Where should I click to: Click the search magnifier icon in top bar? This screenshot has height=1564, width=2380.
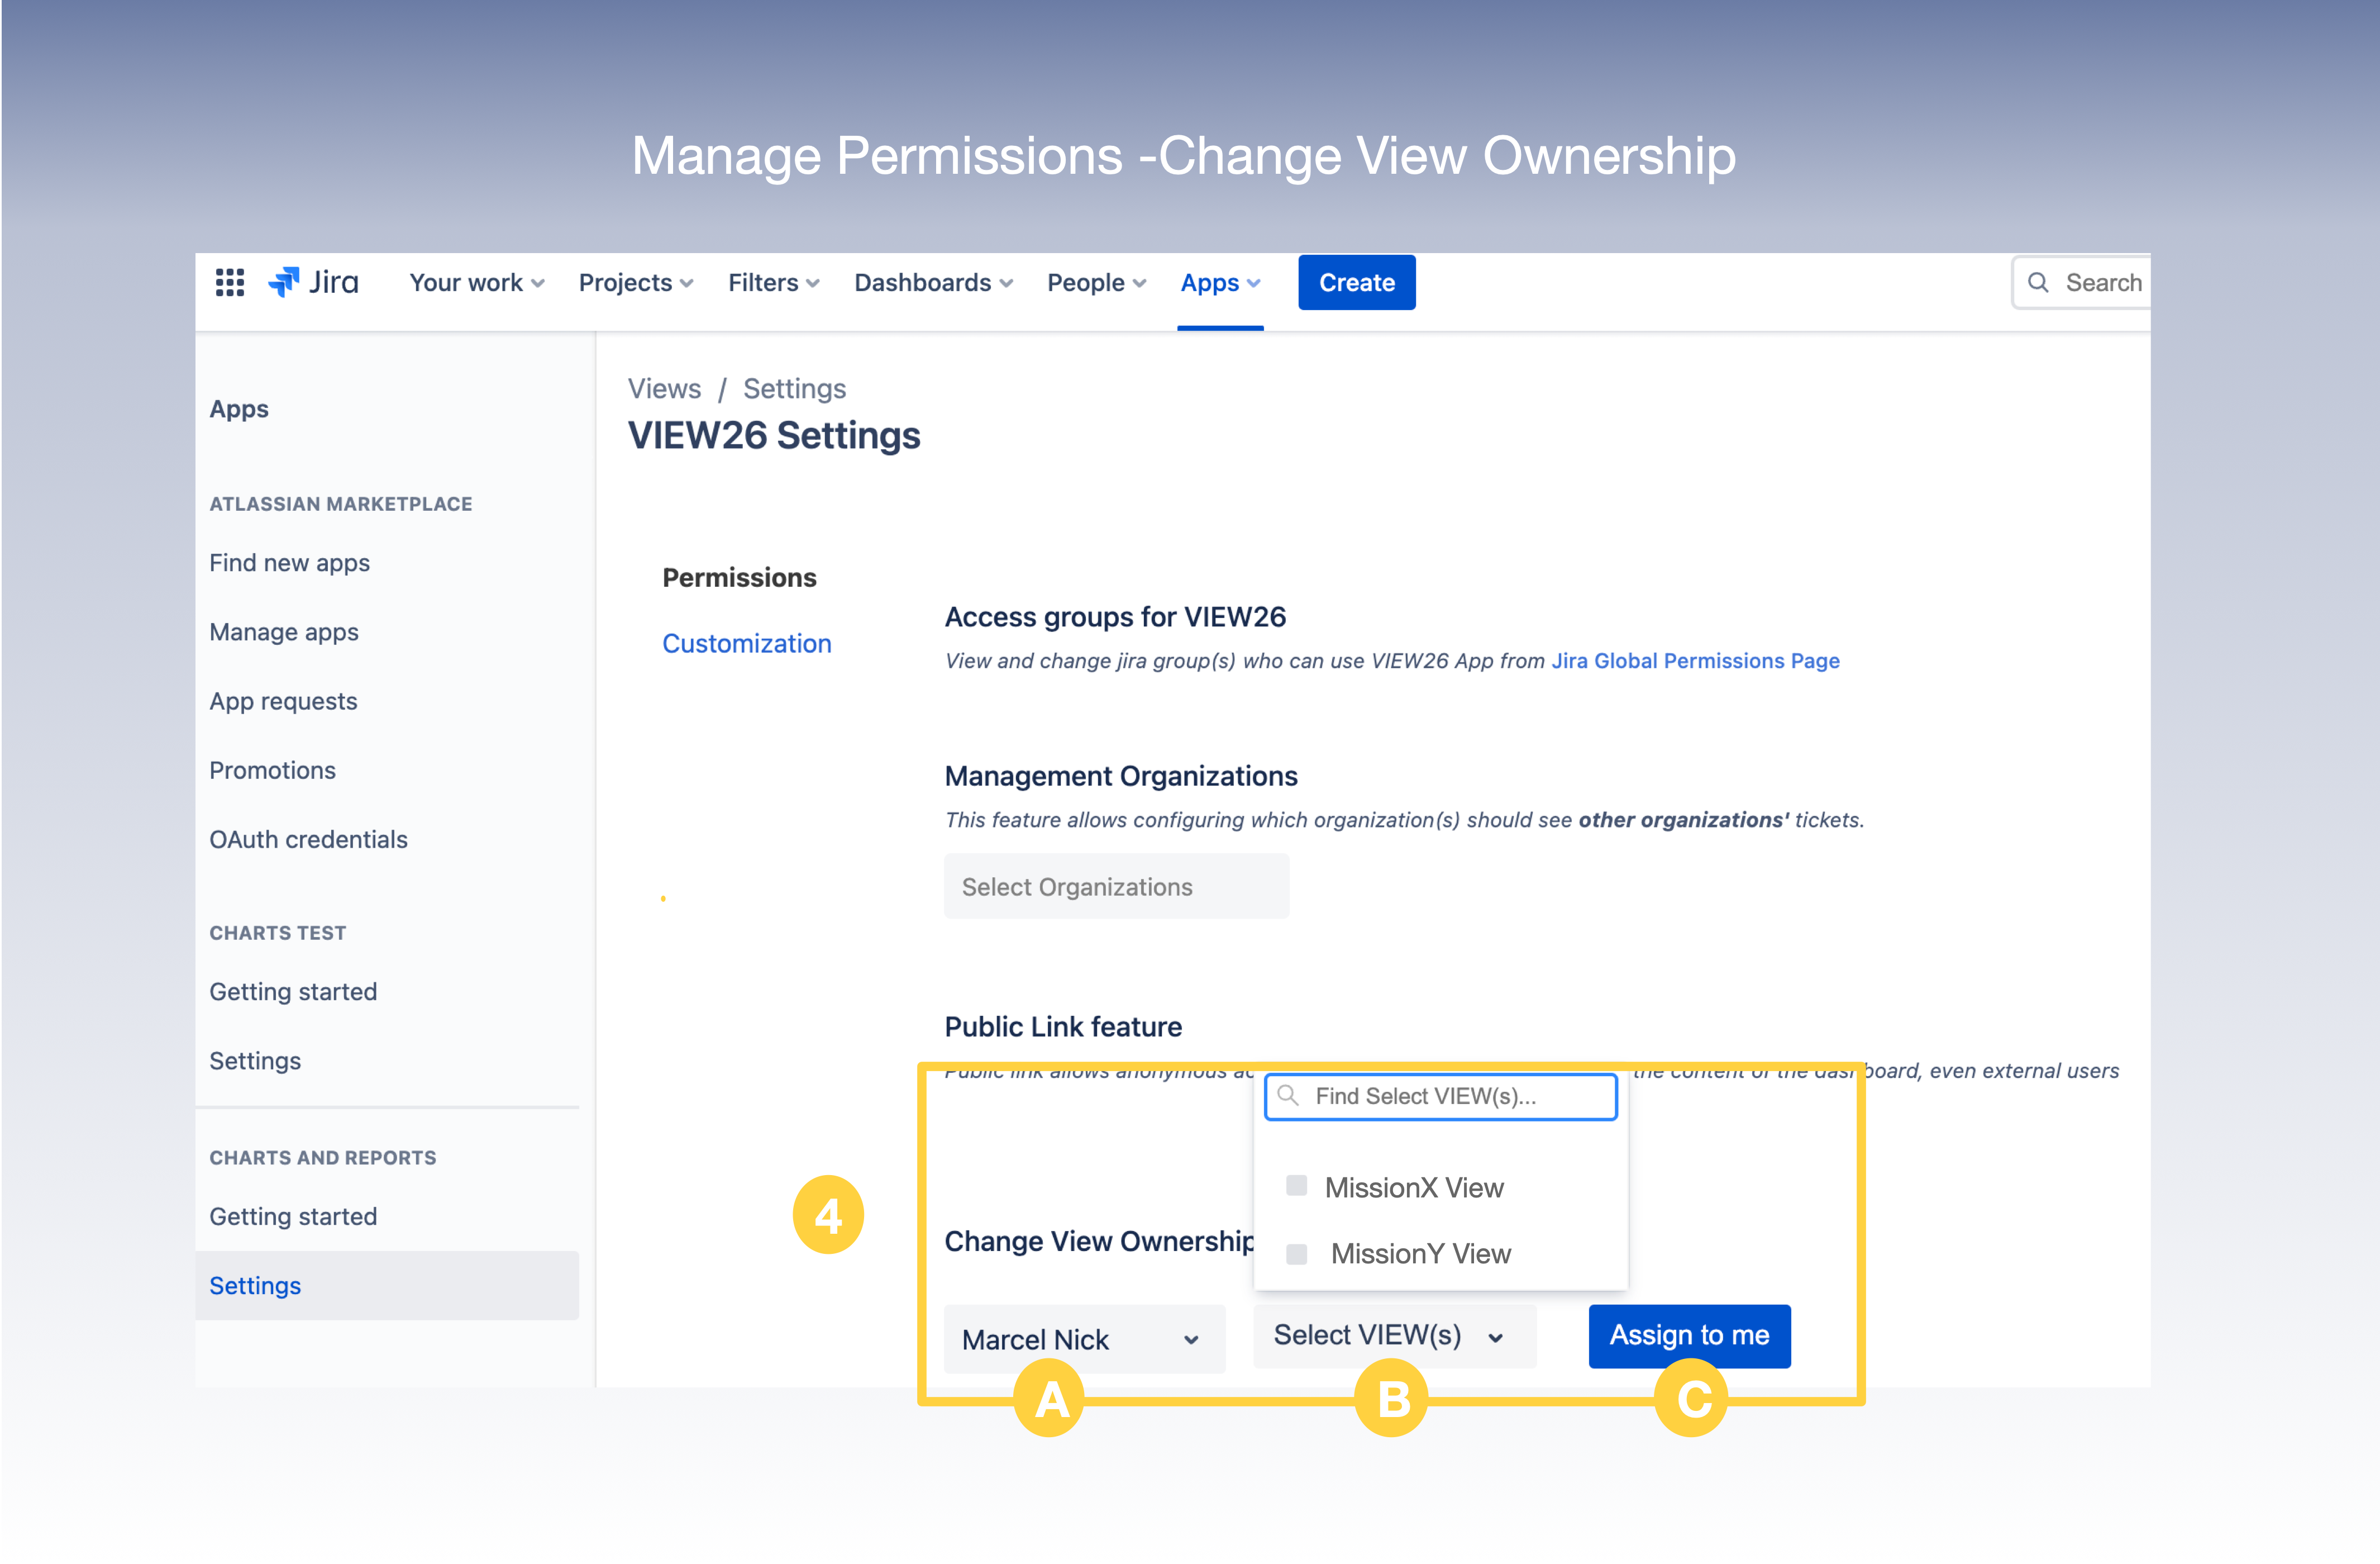[x=2037, y=283]
